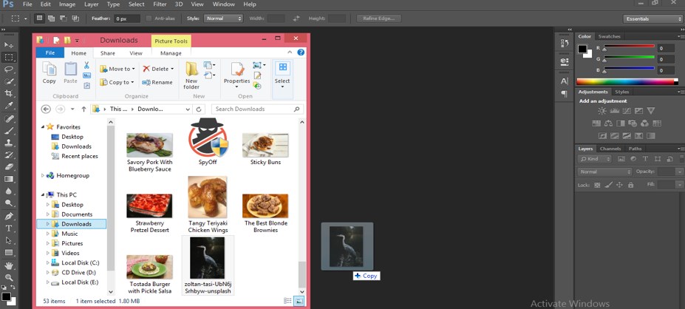Select the Quick Selection tool

tap(9, 82)
